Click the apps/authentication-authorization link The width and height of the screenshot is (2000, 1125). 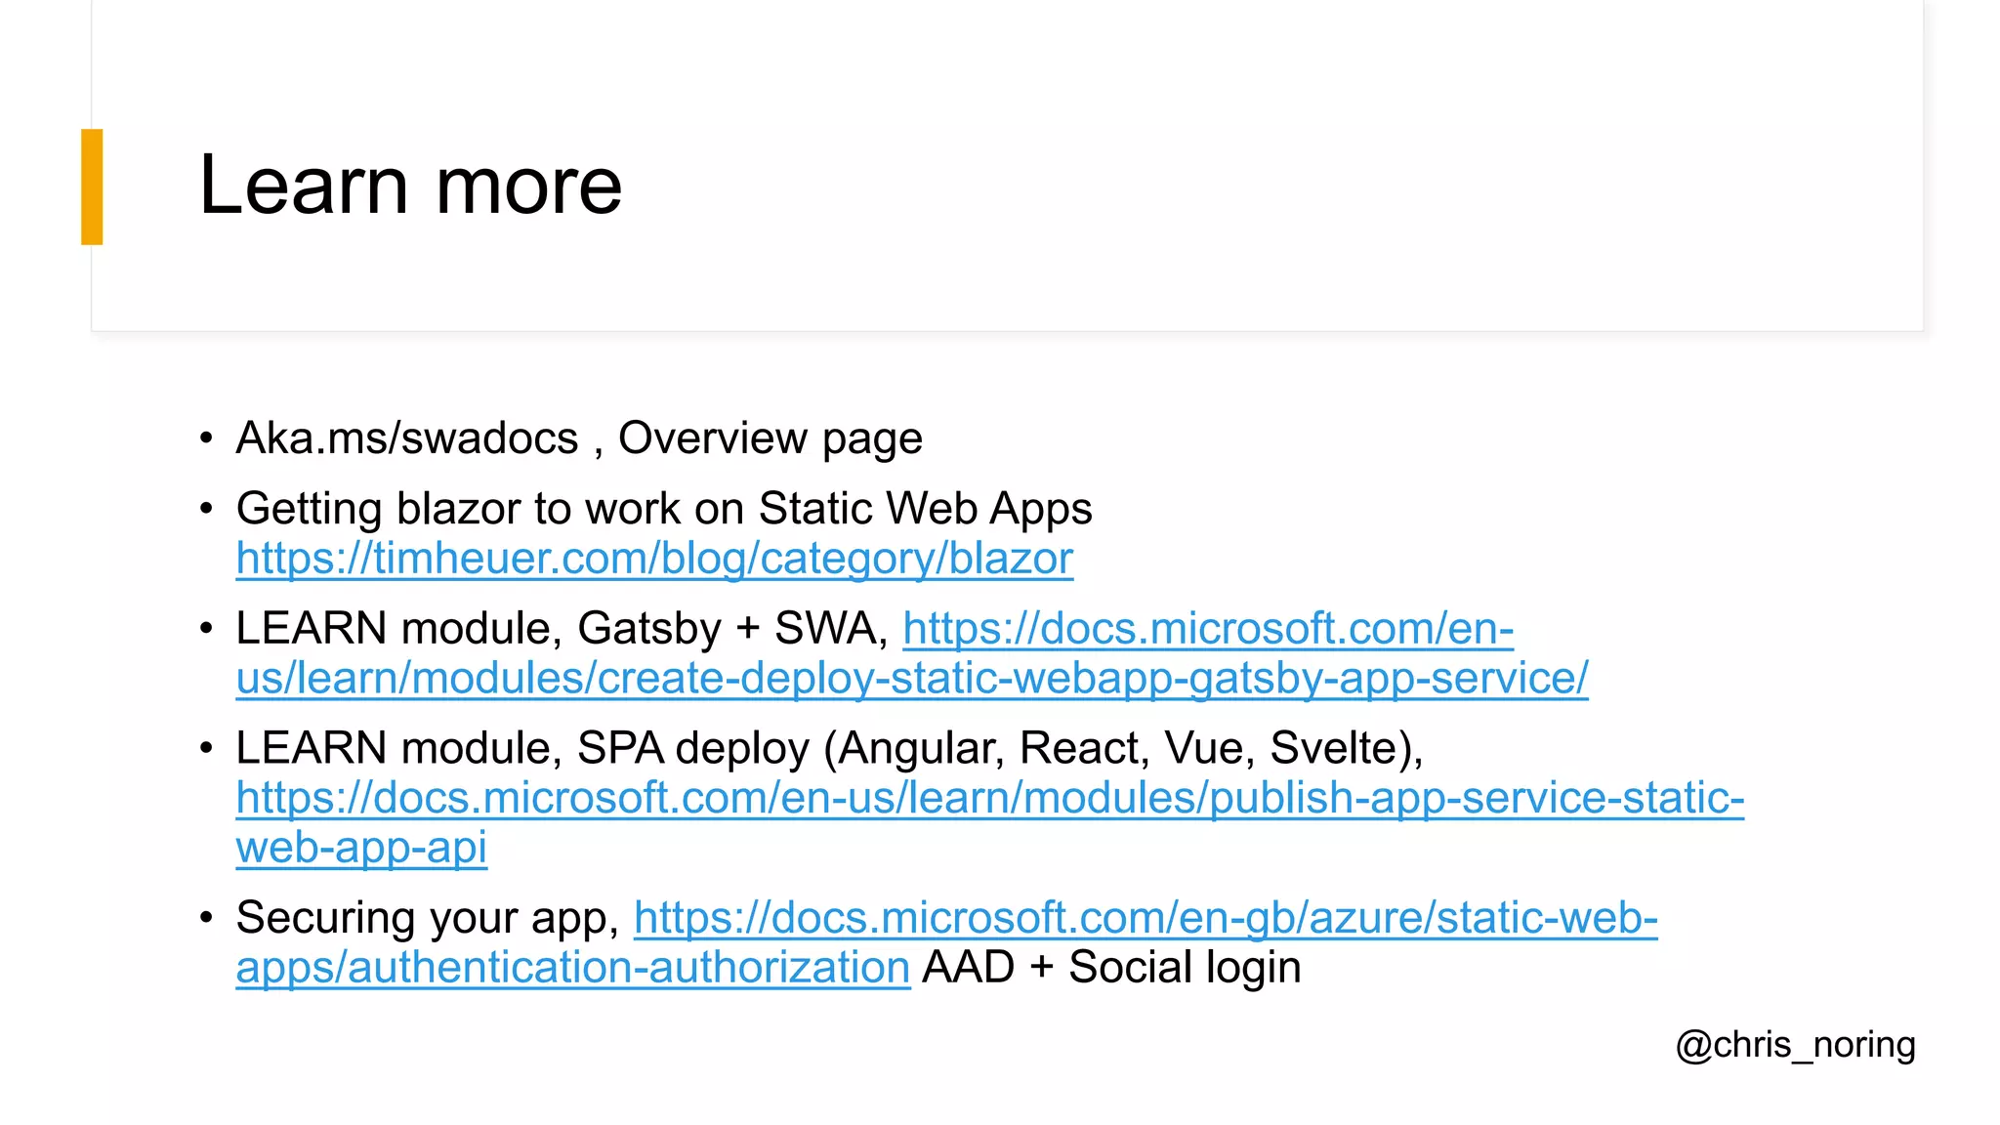[572, 968]
